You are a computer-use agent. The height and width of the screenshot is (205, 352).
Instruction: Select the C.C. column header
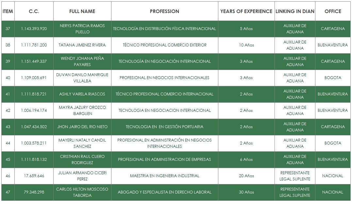(x=34, y=11)
